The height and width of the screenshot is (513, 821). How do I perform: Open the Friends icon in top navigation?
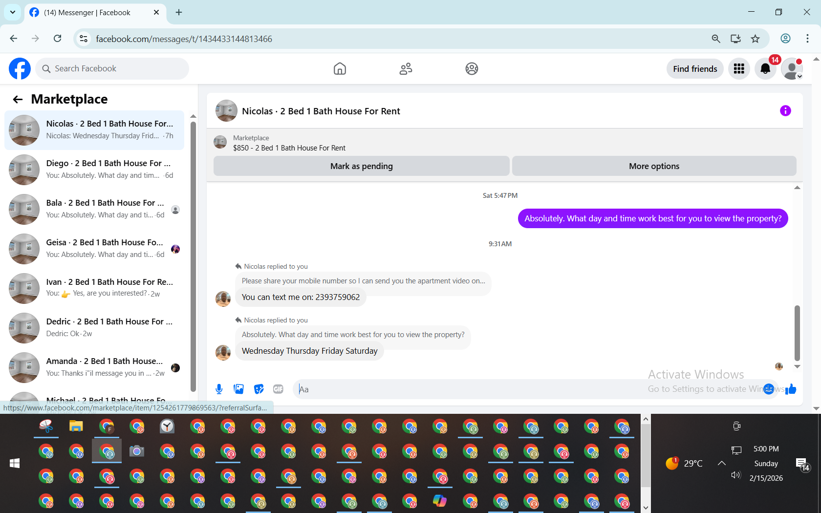click(x=406, y=69)
